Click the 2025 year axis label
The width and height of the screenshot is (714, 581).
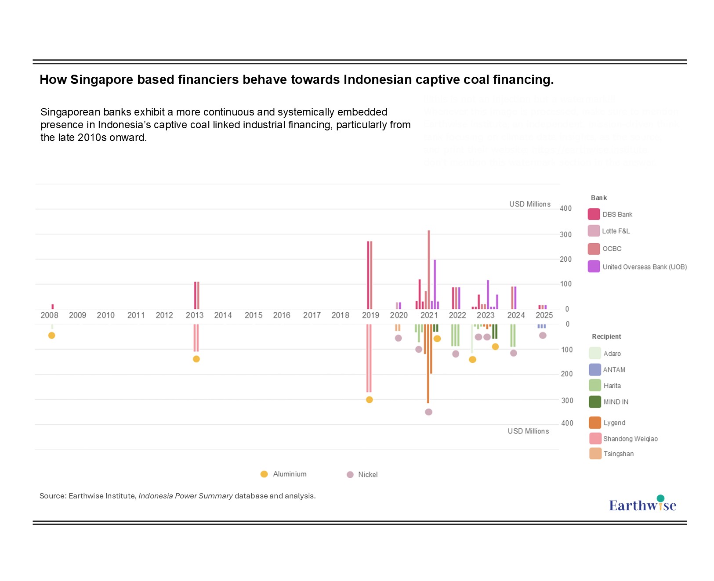tap(544, 315)
